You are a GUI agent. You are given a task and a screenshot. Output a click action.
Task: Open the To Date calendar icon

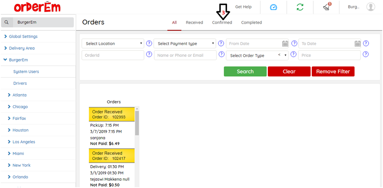tap(357, 44)
